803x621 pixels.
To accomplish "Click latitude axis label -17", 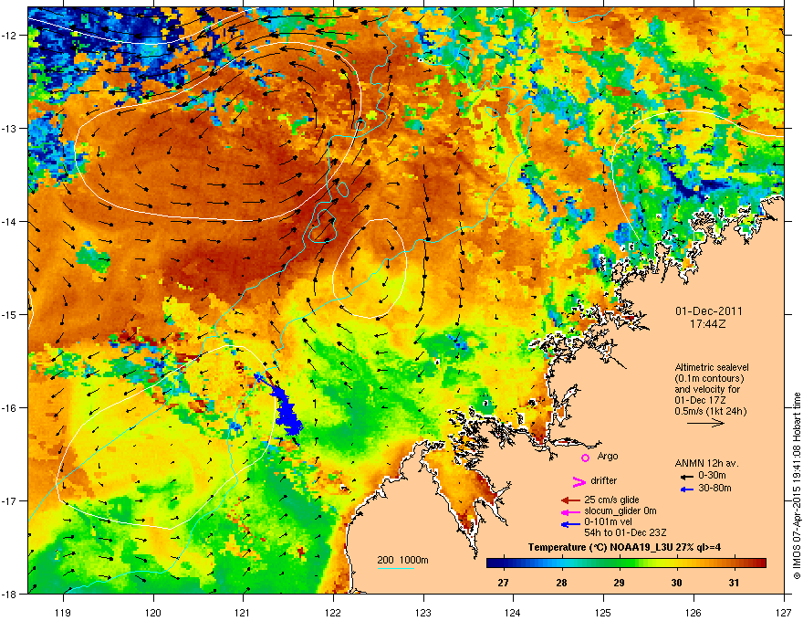I will pyautogui.click(x=10, y=501).
